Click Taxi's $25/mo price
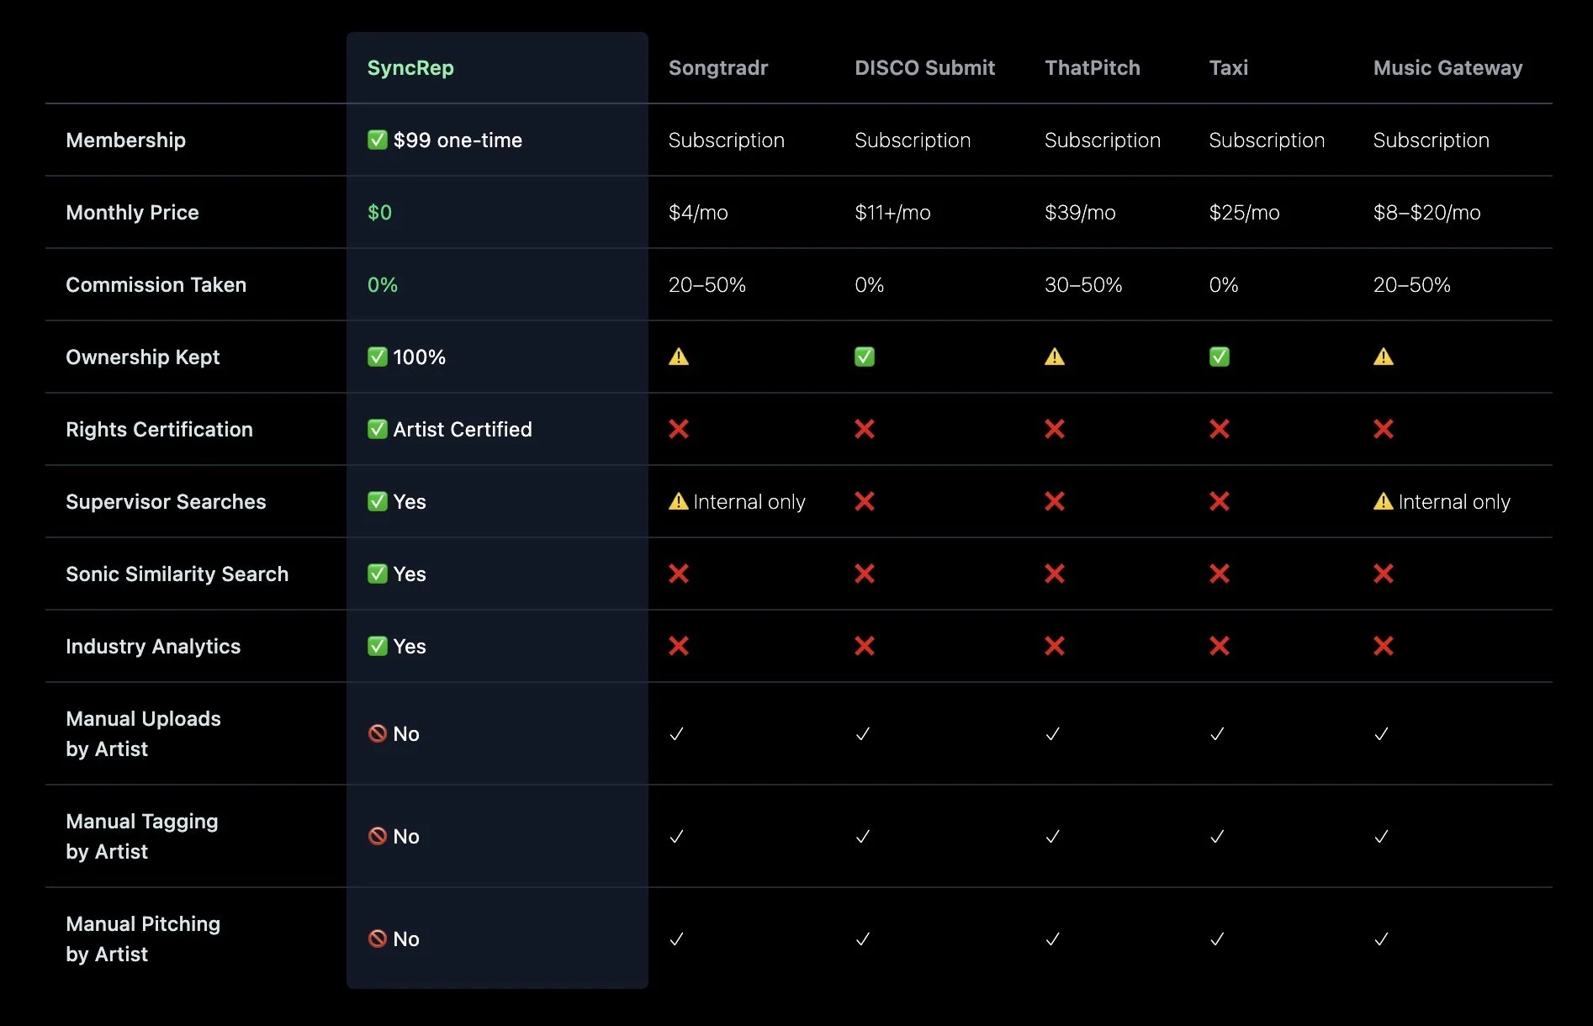 point(1244,213)
